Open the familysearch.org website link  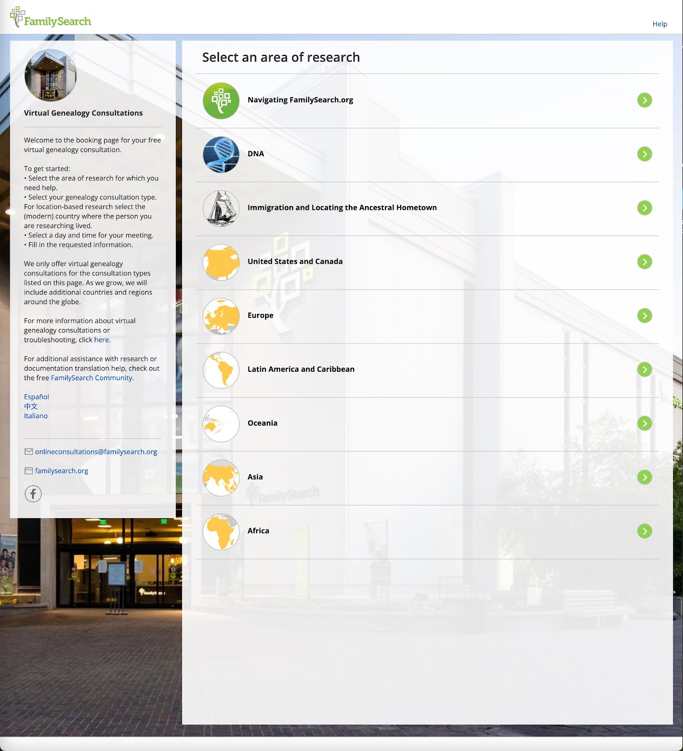(61, 471)
